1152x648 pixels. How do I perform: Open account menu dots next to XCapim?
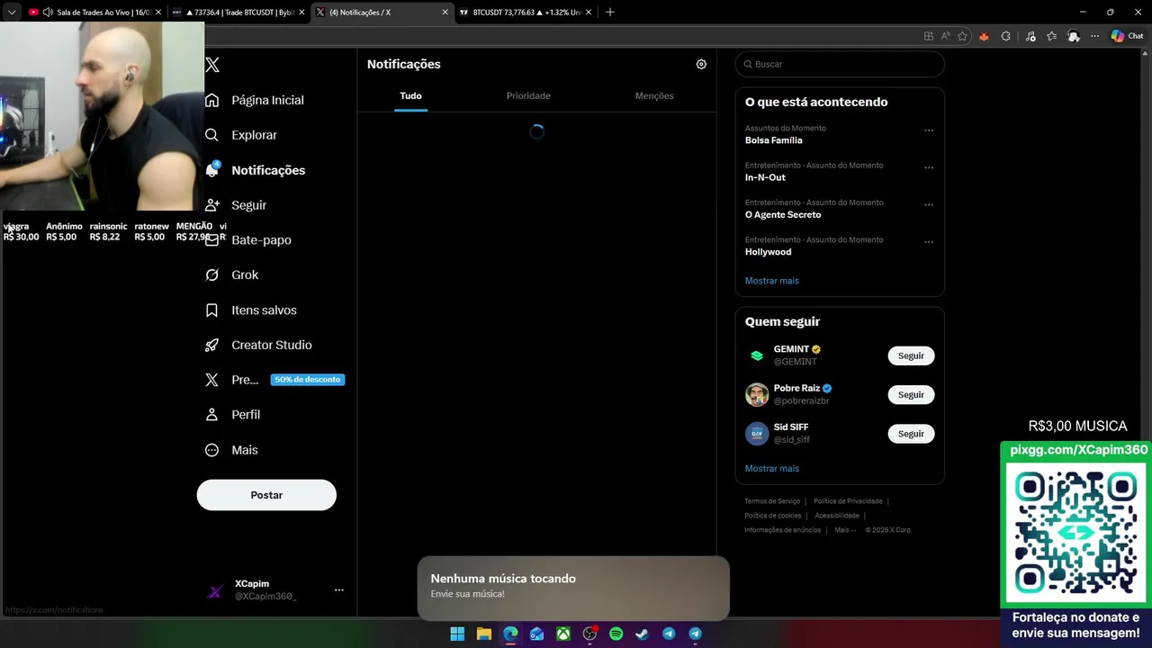[x=339, y=590]
